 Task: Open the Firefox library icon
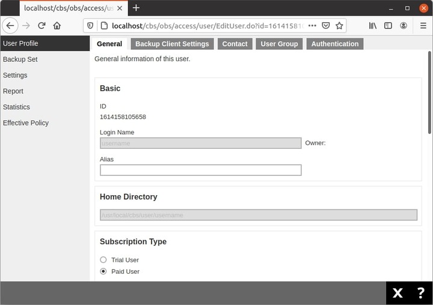[373, 26]
